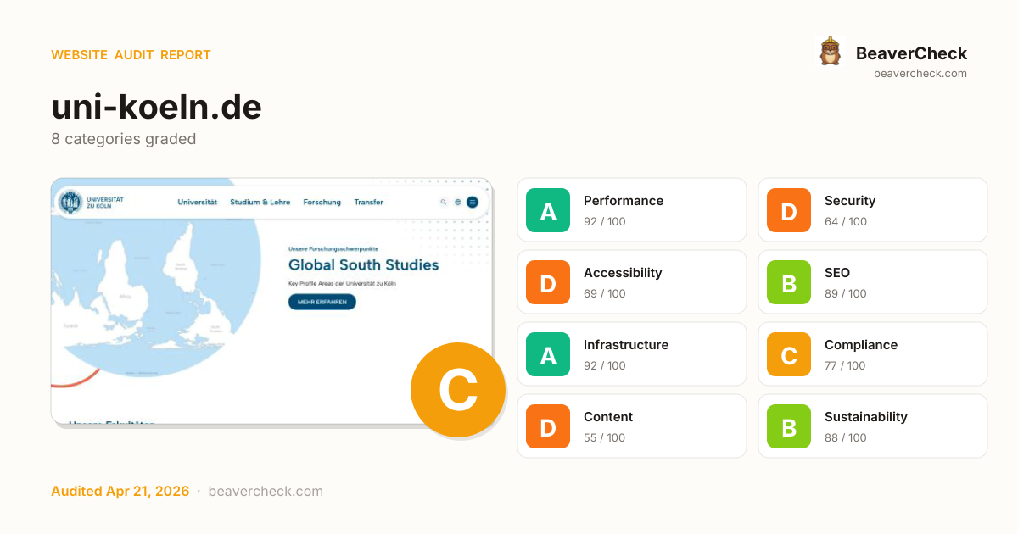The height and width of the screenshot is (534, 1018).
Task: Click the D Content grade badge
Action: 548,426
